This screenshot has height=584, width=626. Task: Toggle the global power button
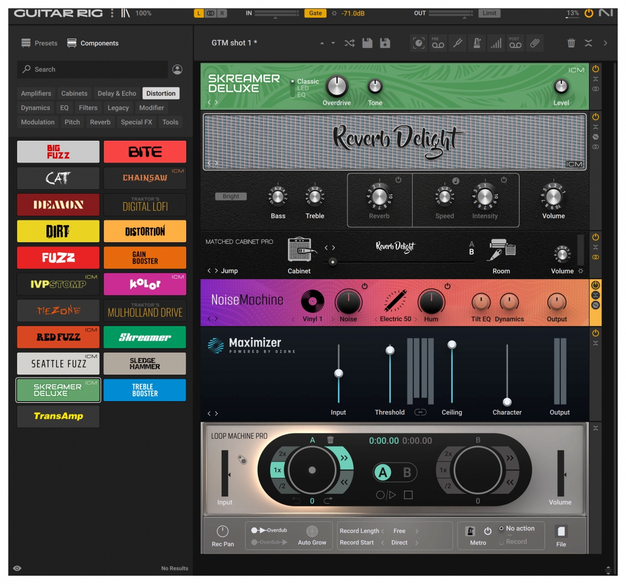coord(589,13)
